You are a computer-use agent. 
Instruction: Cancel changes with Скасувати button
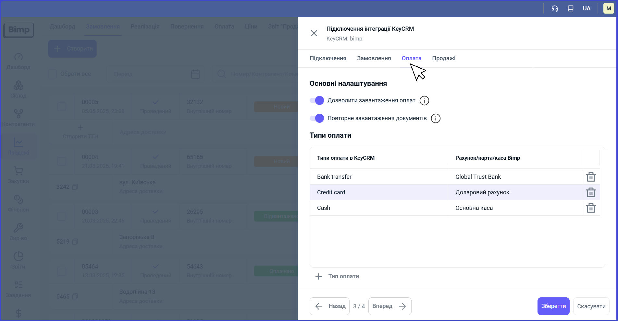[x=591, y=306]
